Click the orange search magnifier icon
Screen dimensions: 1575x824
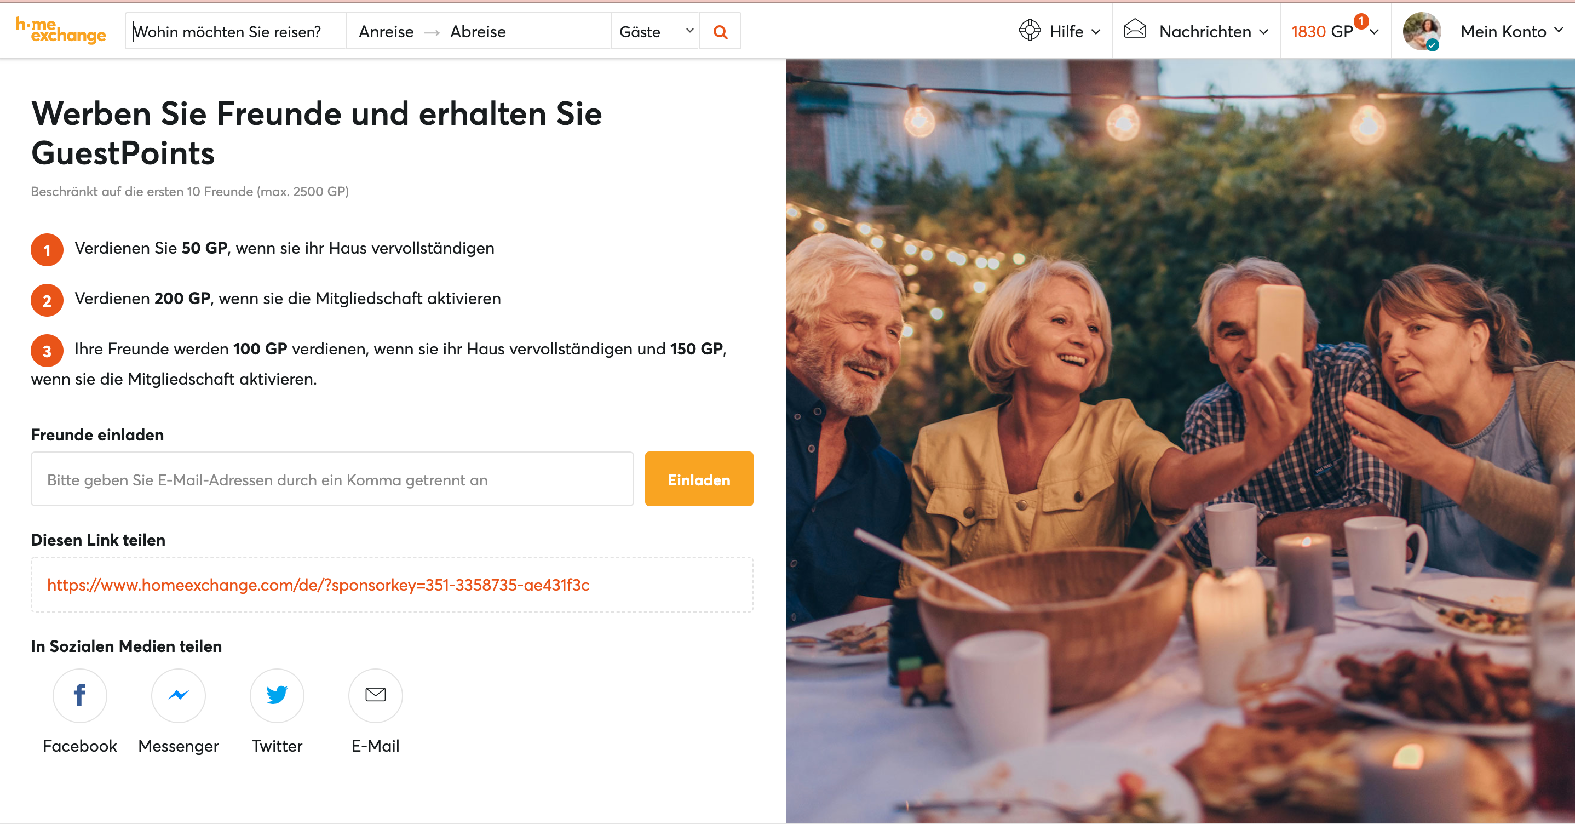coord(720,31)
